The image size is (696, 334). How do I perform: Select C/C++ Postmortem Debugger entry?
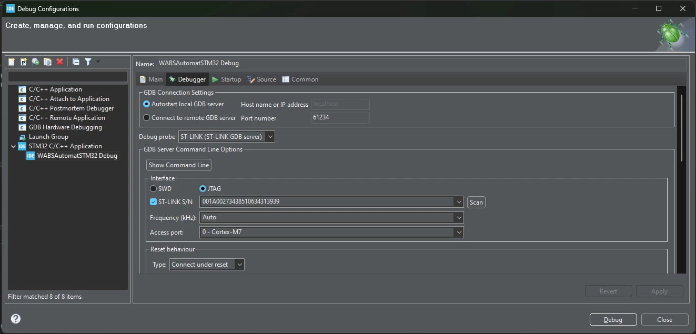pyautogui.click(x=71, y=108)
